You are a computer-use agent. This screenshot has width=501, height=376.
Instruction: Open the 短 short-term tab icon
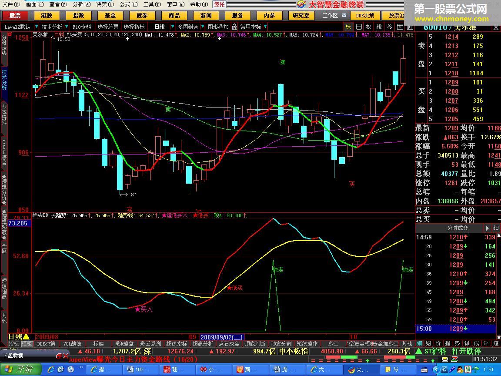click(496, 343)
